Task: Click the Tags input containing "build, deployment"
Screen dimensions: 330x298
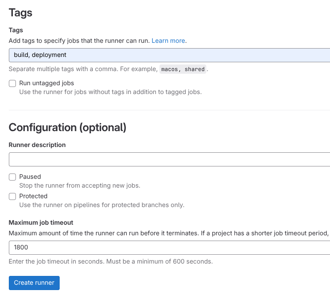Action: (x=168, y=55)
